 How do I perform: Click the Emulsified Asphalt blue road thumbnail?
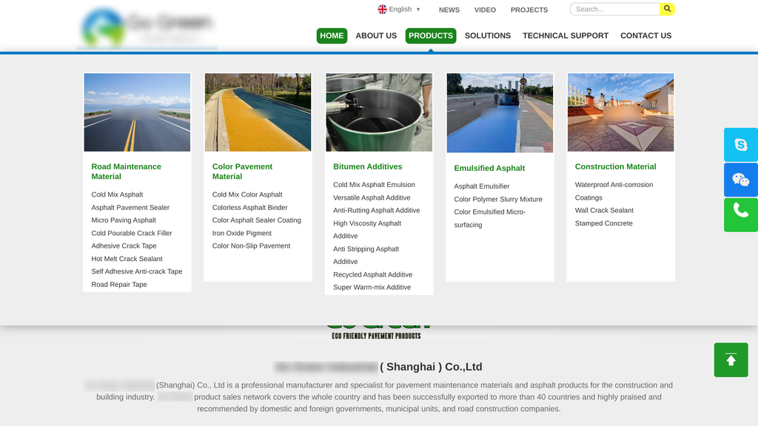[500, 113]
